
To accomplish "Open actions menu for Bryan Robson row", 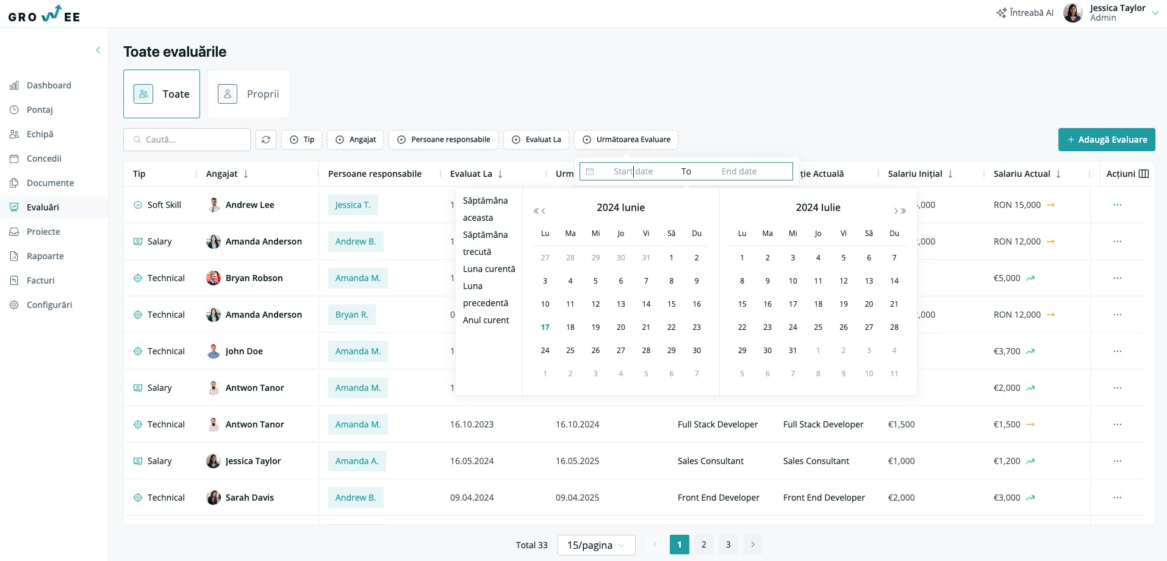I will click(1118, 278).
